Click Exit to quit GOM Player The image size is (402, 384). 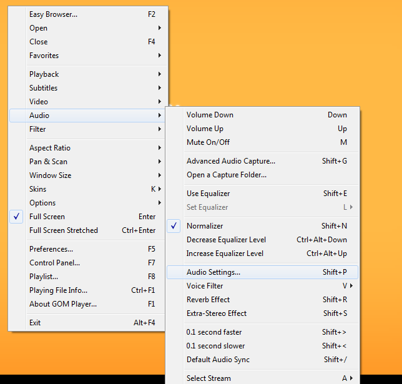35,323
